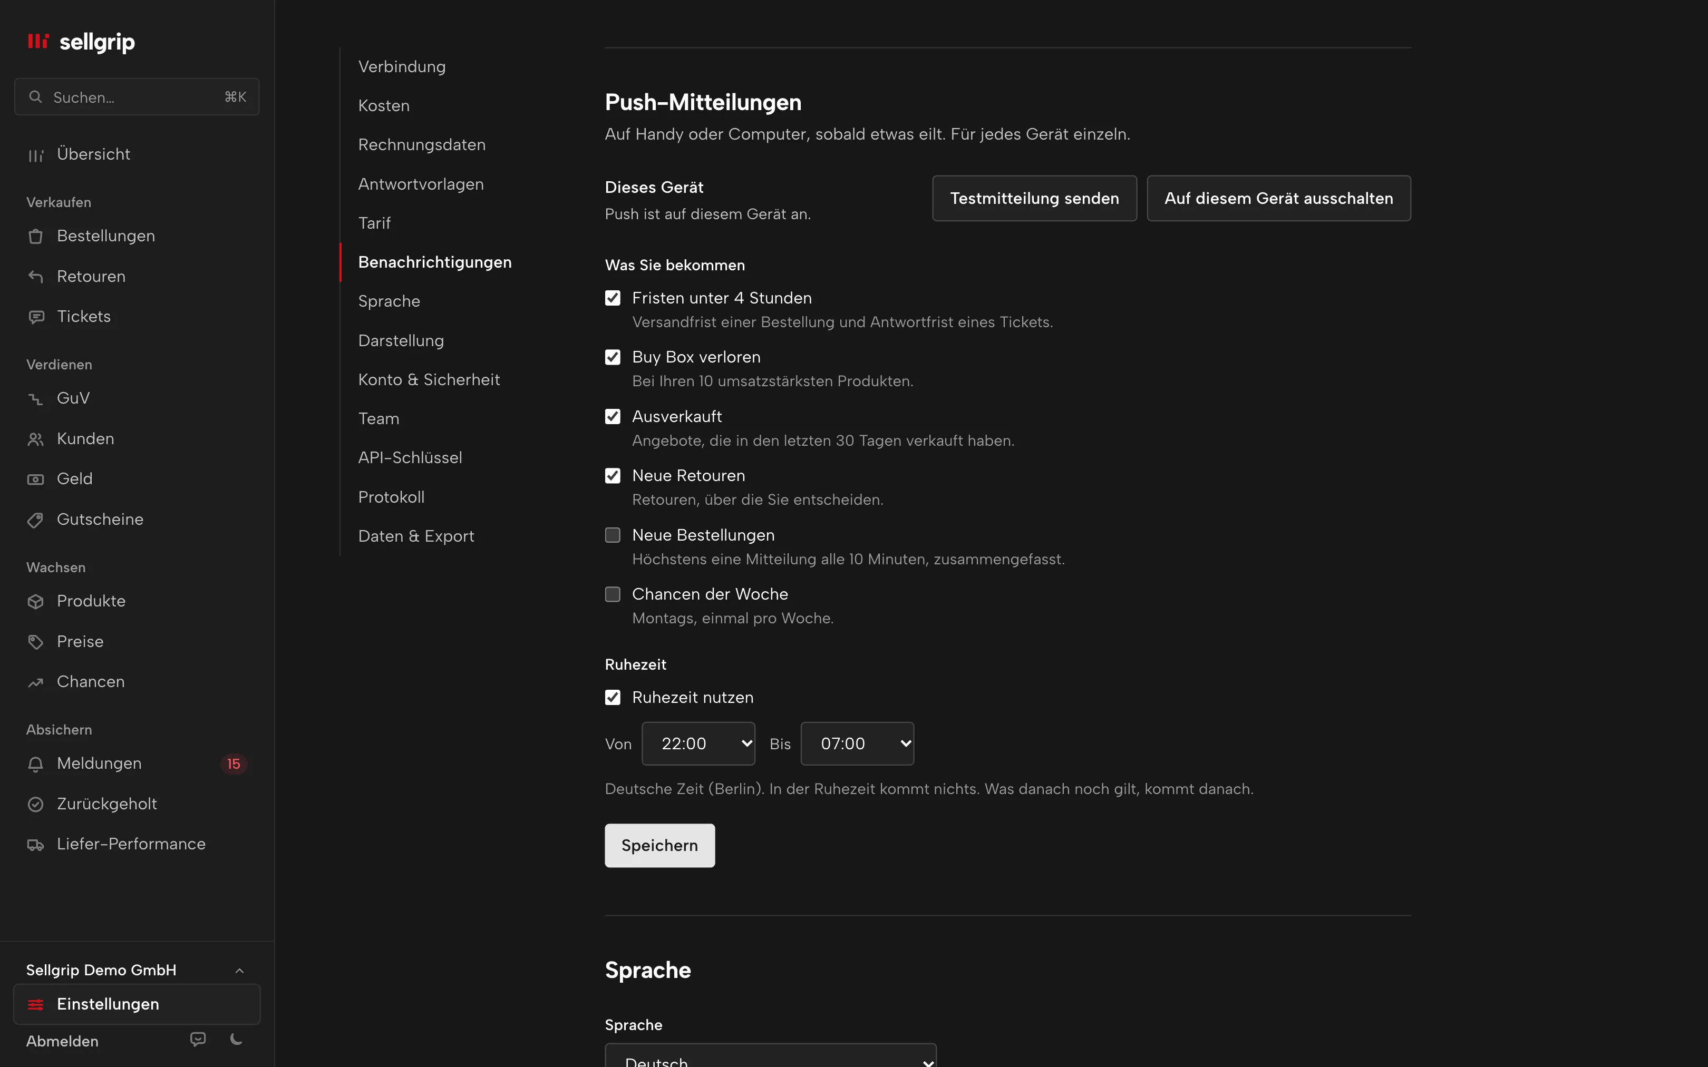Image resolution: width=1708 pixels, height=1067 pixels.
Task: Select Daten & Export settings item
Action: (x=416, y=536)
